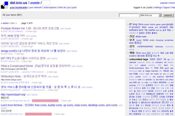175x116 pixels.
Task: Collapse the 보기 tag bundle triangle
Action: point(128,40)
